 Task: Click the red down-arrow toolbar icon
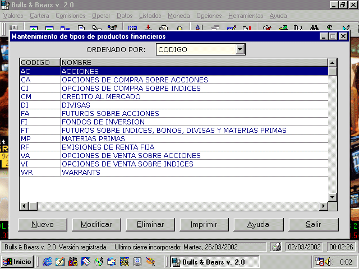148,27
